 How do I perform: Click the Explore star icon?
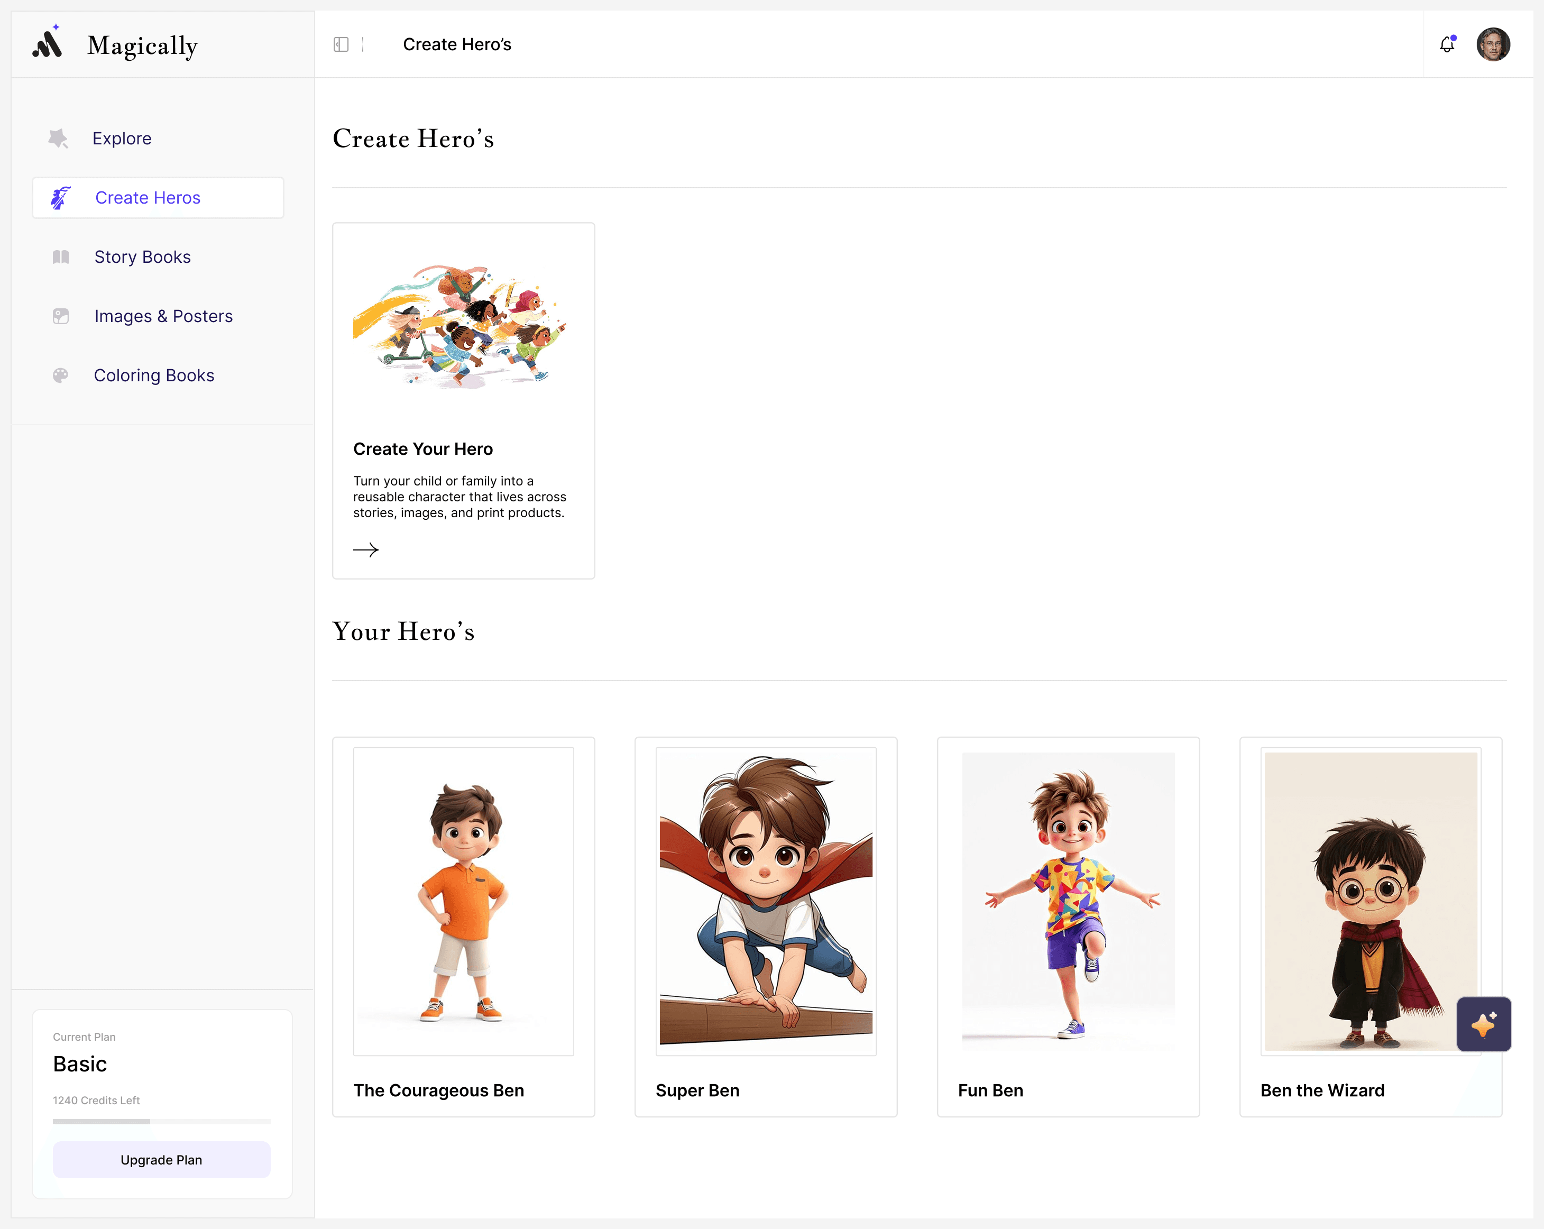point(59,138)
